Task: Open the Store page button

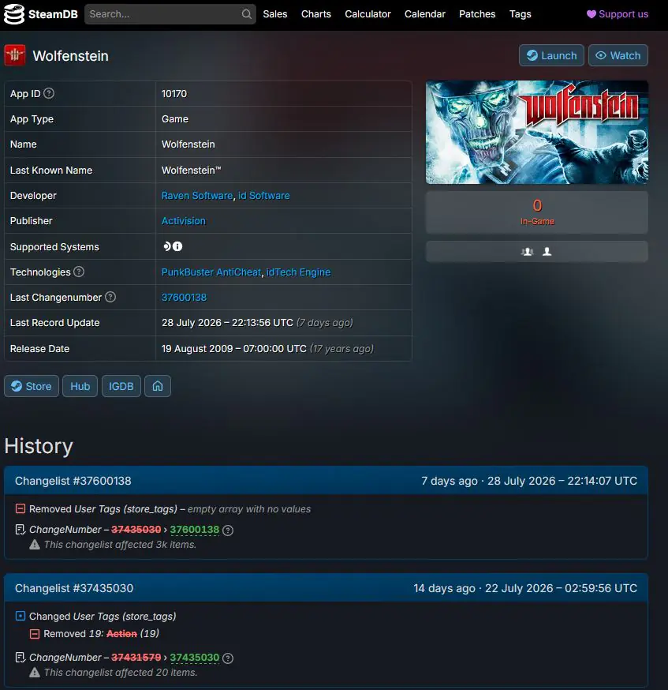Action: (32, 386)
